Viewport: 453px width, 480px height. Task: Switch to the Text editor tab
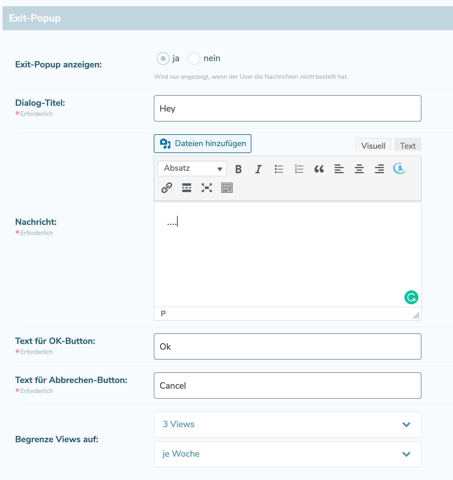(408, 146)
